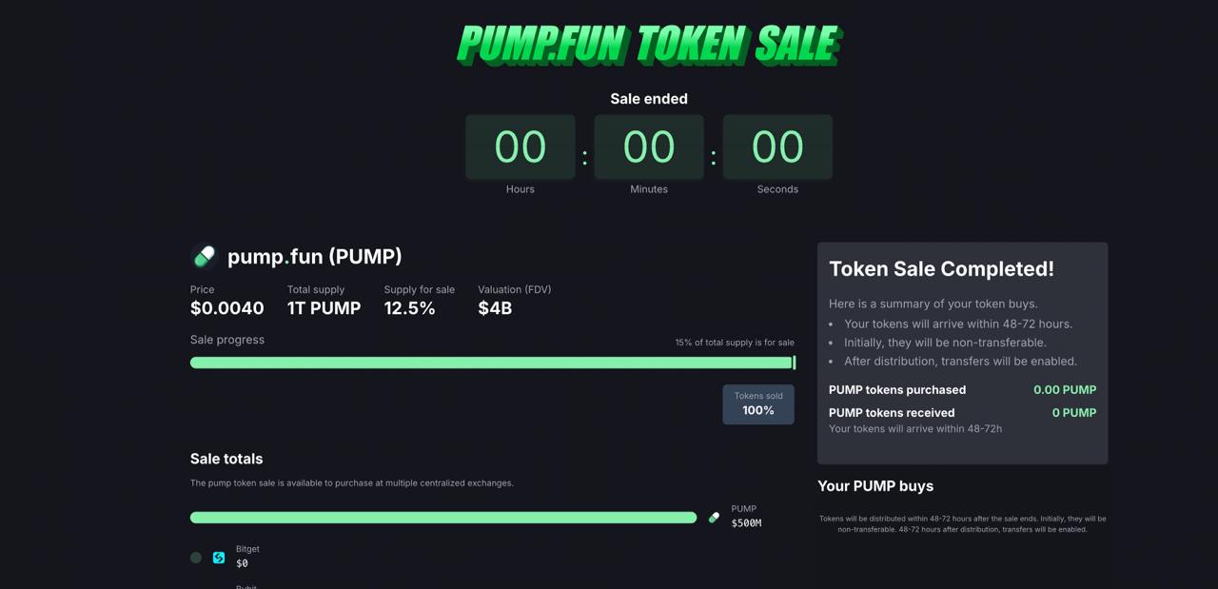This screenshot has height=589, width=1218.
Task: Click the PUMP tokens purchased amount
Action: point(1065,390)
